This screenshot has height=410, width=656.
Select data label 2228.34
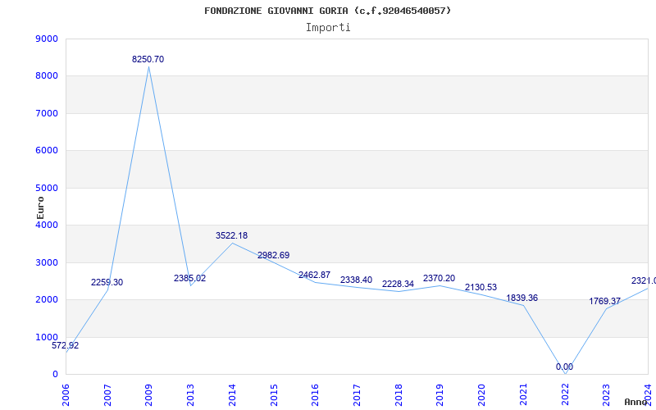click(399, 284)
